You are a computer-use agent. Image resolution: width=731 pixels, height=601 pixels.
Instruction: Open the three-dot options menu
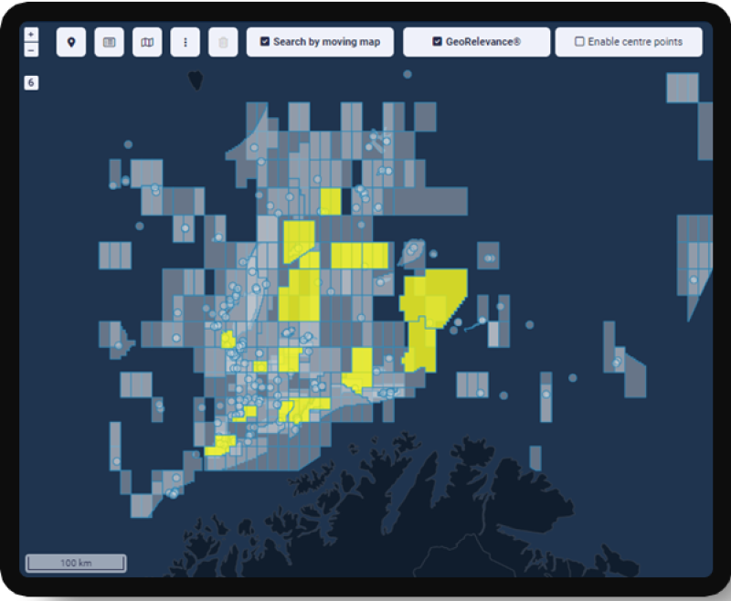pyautogui.click(x=184, y=41)
